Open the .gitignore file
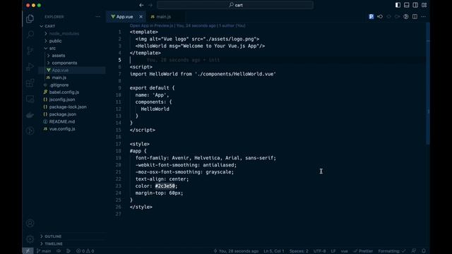 pos(72,85)
